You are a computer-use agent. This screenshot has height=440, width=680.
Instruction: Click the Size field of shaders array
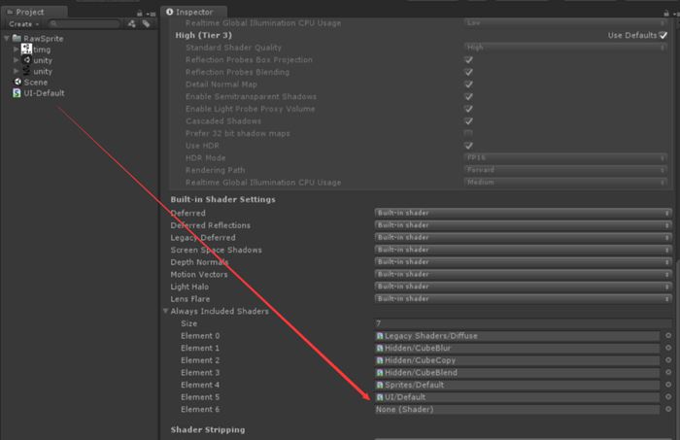(521, 323)
